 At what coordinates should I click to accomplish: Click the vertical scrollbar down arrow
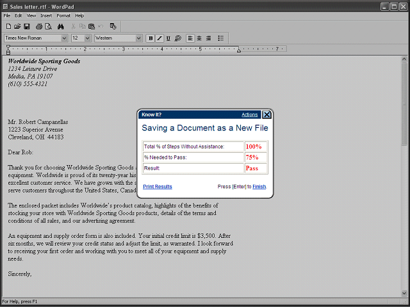(404, 293)
